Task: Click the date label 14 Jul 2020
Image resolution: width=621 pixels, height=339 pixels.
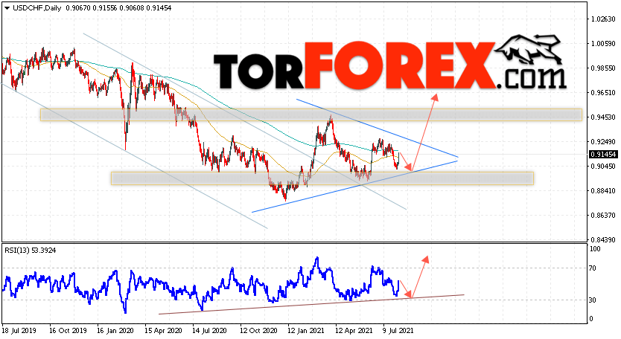Action: pos(211,330)
